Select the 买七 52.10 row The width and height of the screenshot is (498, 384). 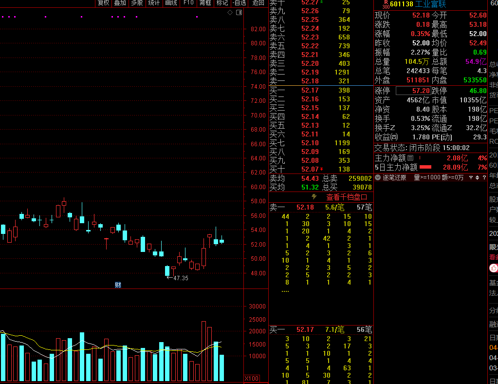(x=321, y=143)
